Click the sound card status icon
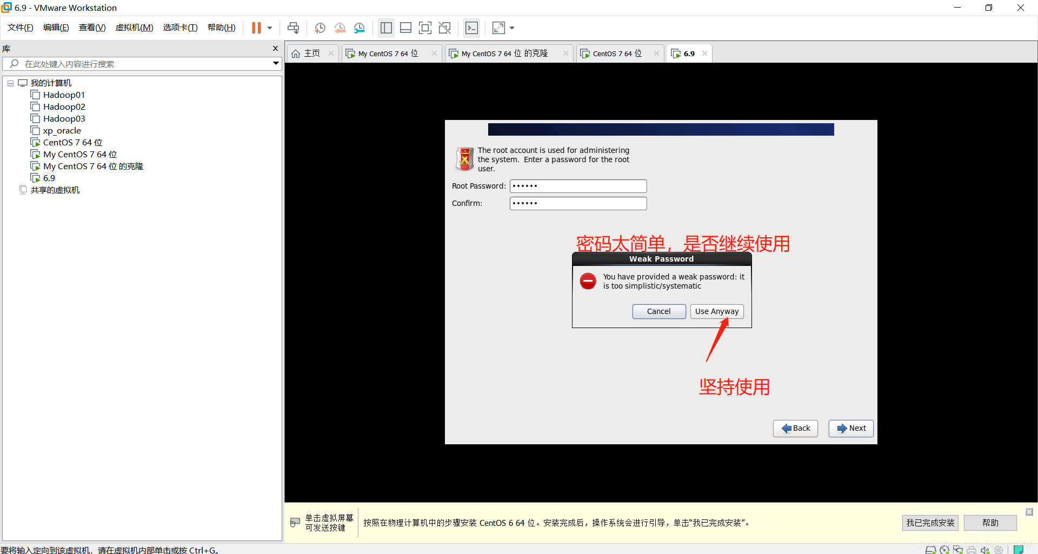1038x554 pixels. (985, 550)
